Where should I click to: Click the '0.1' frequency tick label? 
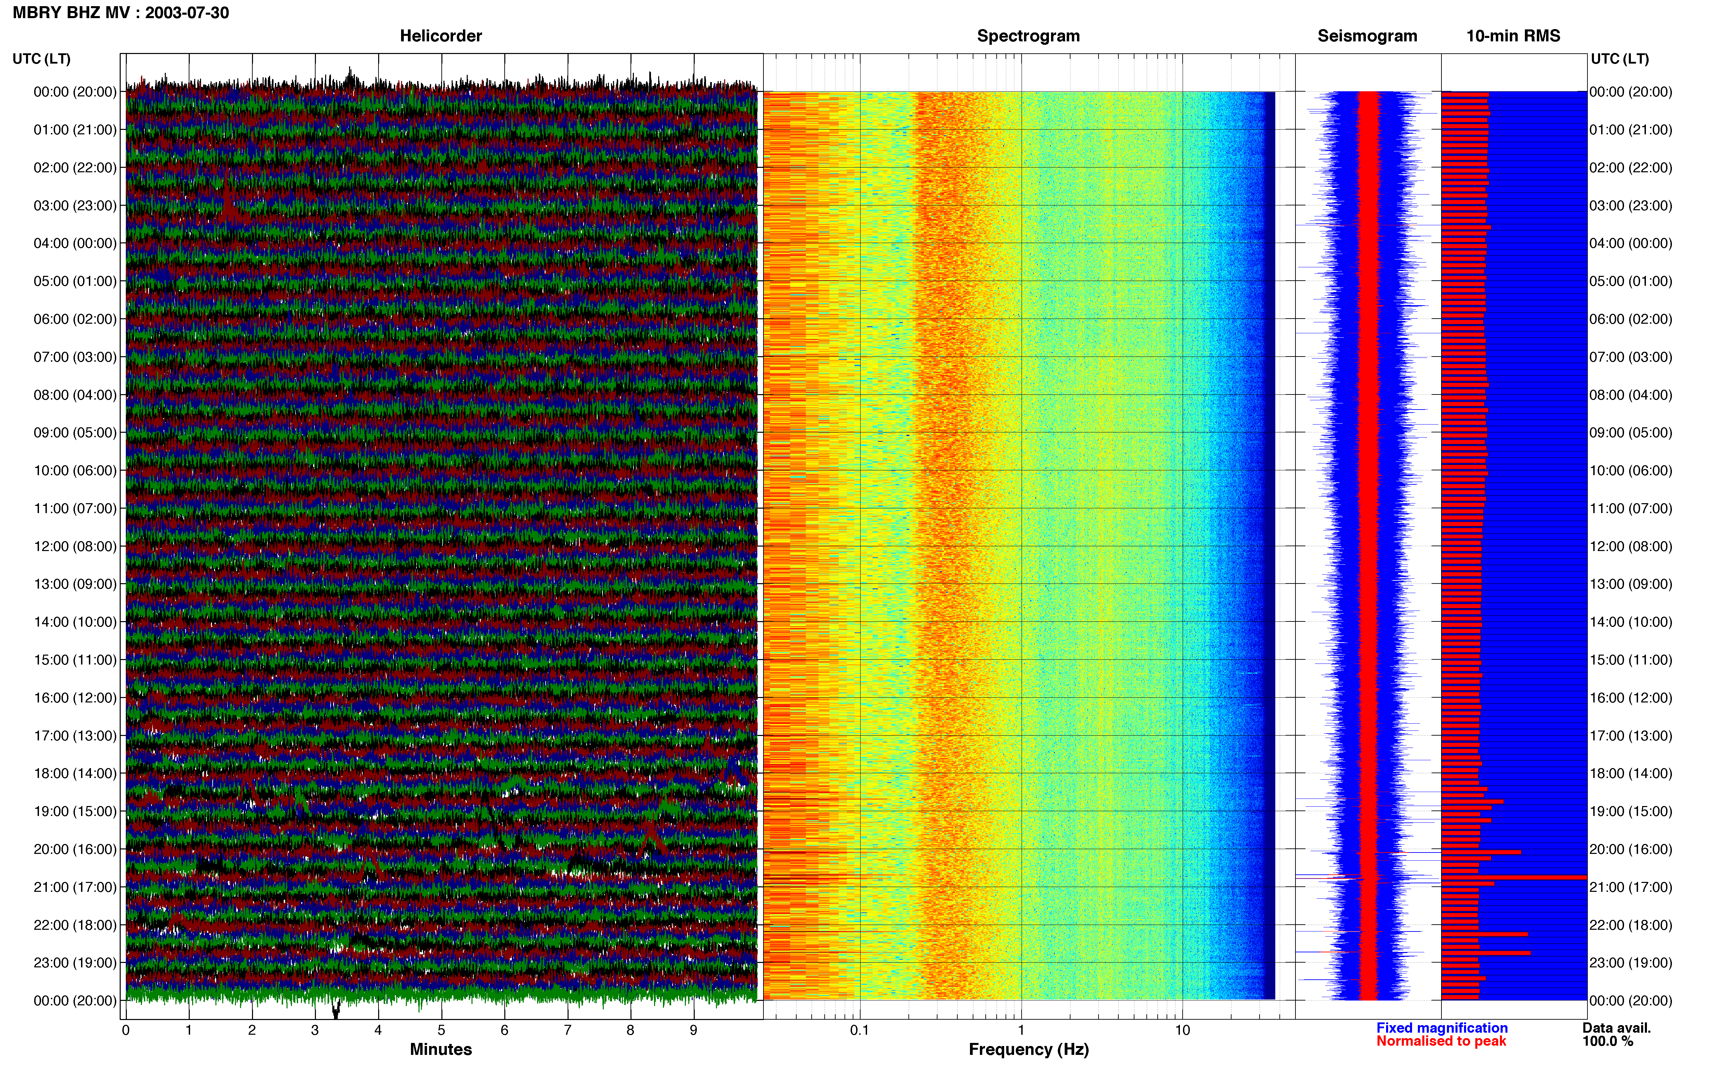(860, 1030)
